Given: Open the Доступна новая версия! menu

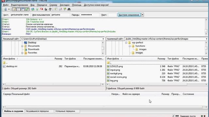Looking at the screenshot, I should (x=96, y=5).
